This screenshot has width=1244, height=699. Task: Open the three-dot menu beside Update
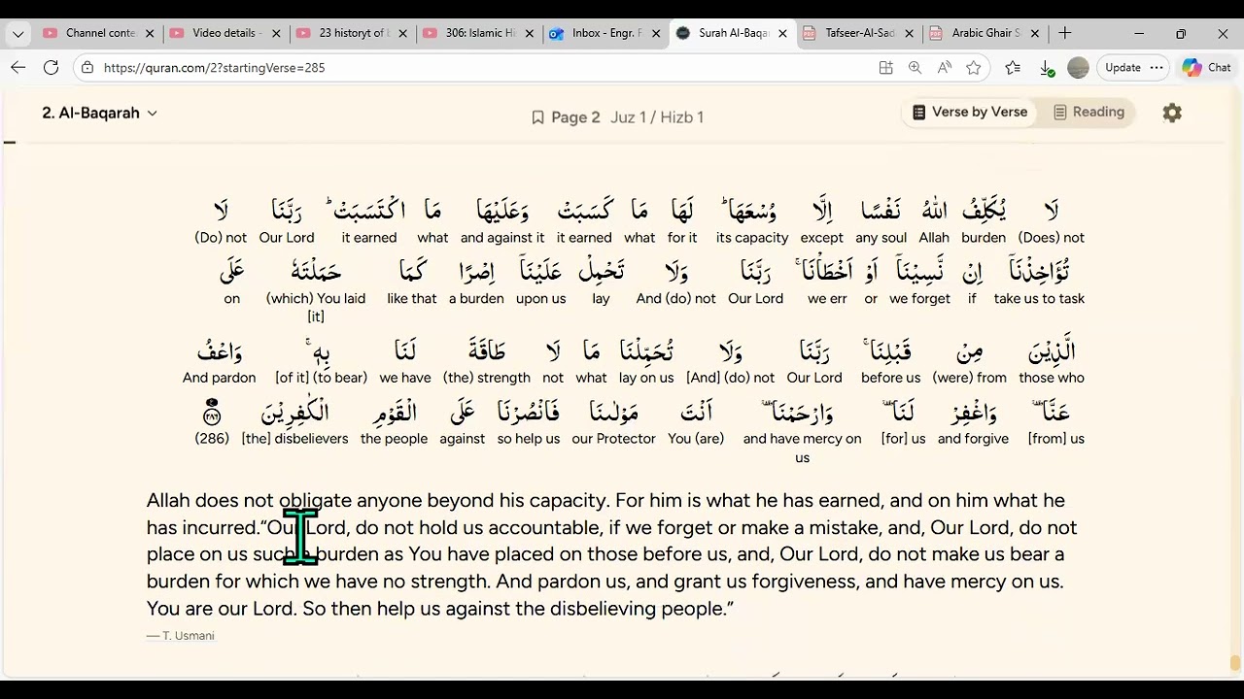1156,67
